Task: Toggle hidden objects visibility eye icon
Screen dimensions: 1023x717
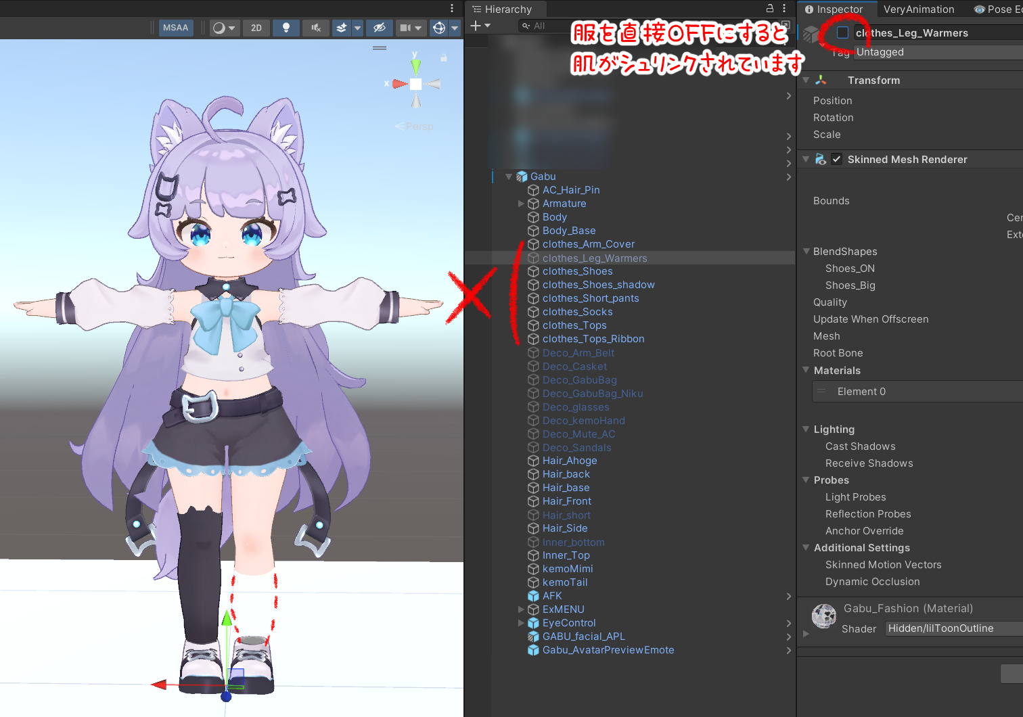Action: tap(380, 28)
